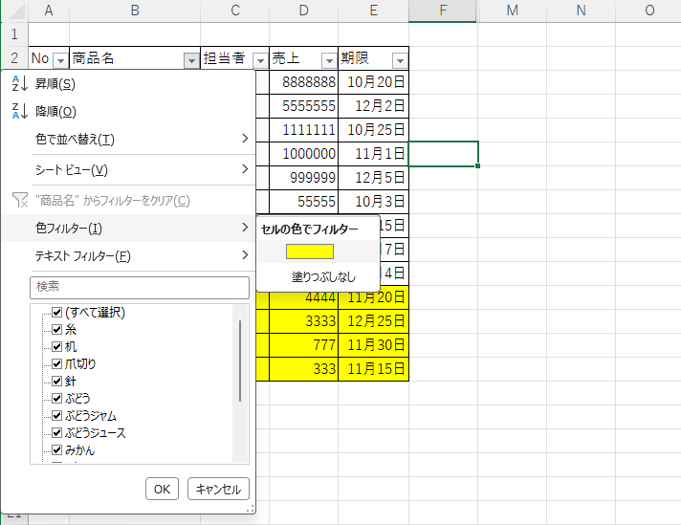Click the filter menu corner grip handle
The width and height of the screenshot is (681, 525).
coord(251,509)
